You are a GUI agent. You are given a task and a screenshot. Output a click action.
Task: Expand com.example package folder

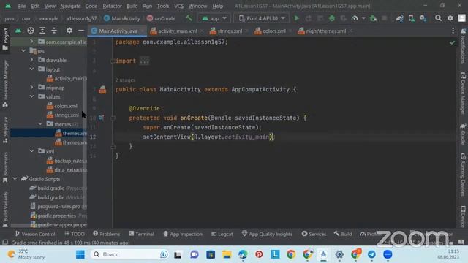click(31, 42)
